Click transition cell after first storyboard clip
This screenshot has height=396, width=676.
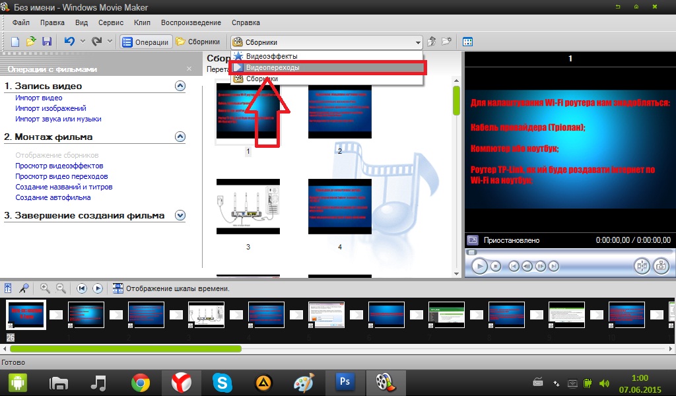(56, 315)
